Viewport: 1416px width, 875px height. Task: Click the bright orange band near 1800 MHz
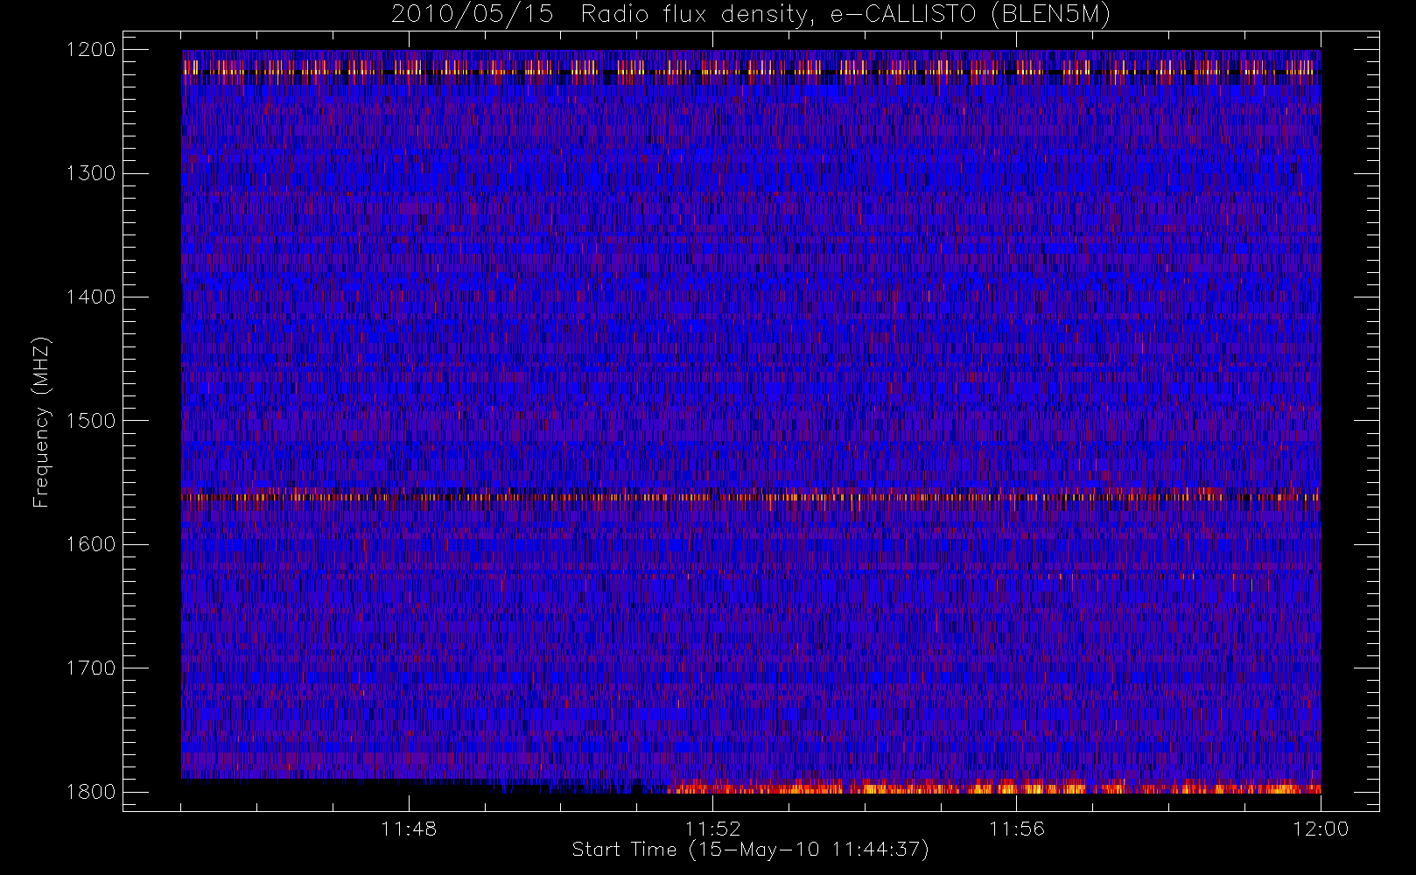pos(993,787)
